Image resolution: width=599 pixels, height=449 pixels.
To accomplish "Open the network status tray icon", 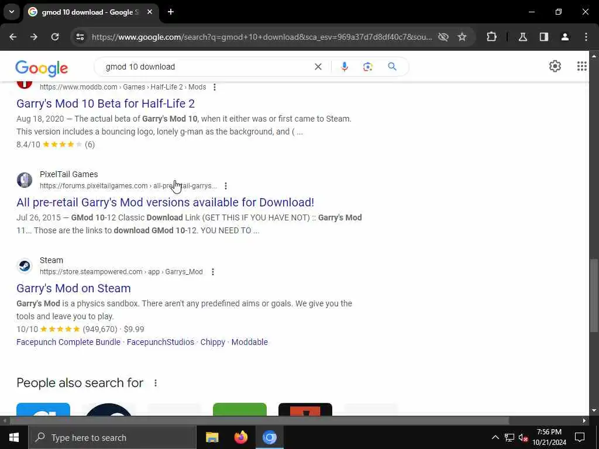I will [510, 437].
